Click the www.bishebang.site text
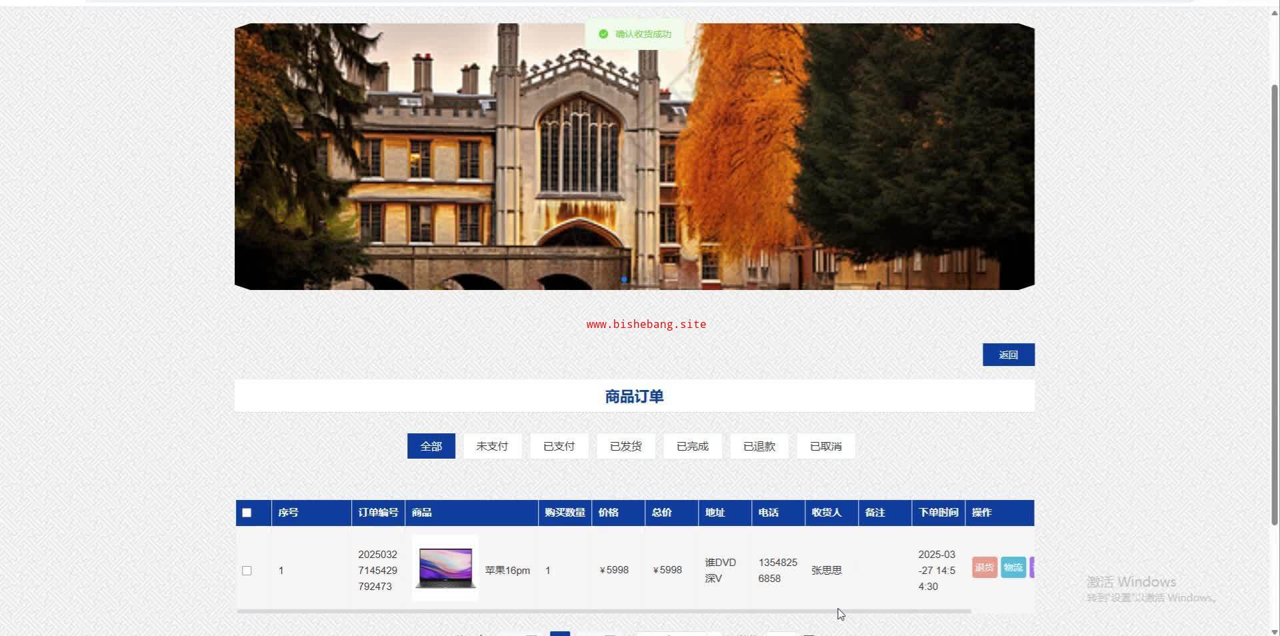This screenshot has height=636, width=1280. [646, 325]
